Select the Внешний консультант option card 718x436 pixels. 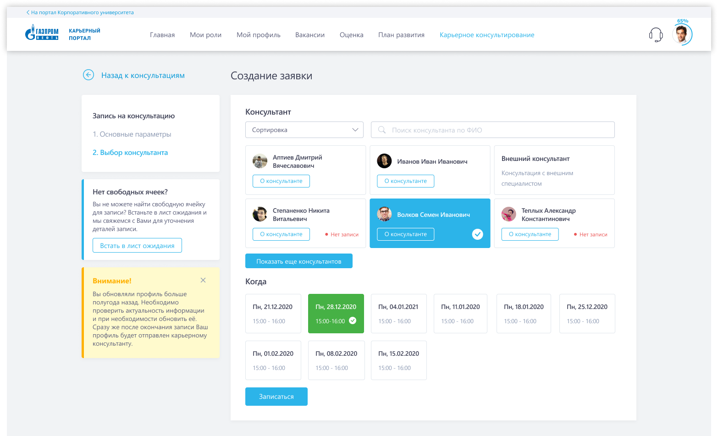pyautogui.click(x=554, y=170)
